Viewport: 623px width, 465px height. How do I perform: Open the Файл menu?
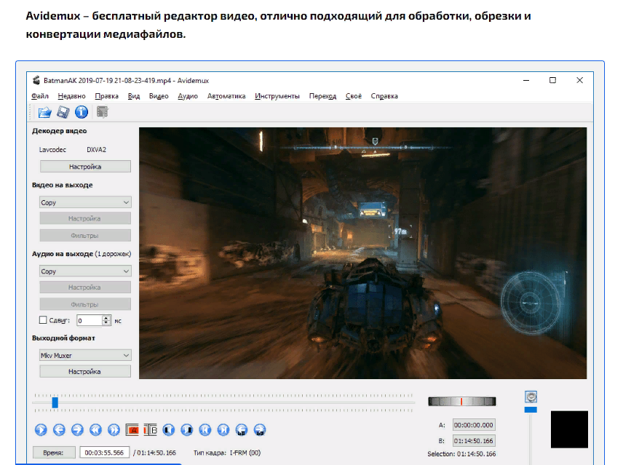pos(40,96)
